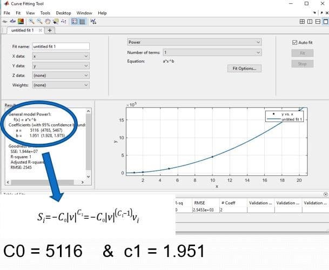
Task: Toggle the legend toolbar button
Action: point(75,21)
